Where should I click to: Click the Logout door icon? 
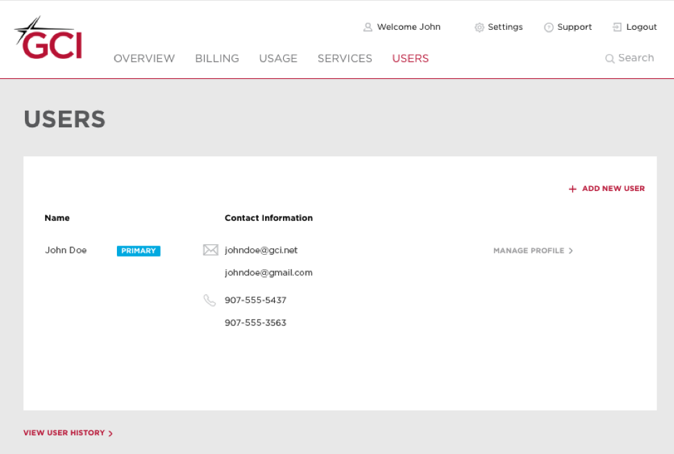coord(617,27)
